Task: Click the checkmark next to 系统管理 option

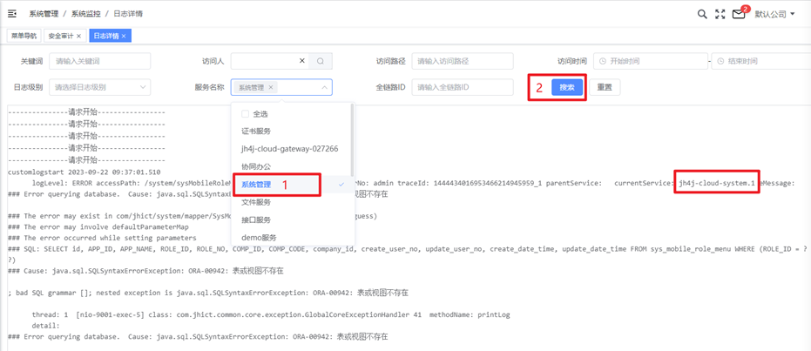Action: 341,185
